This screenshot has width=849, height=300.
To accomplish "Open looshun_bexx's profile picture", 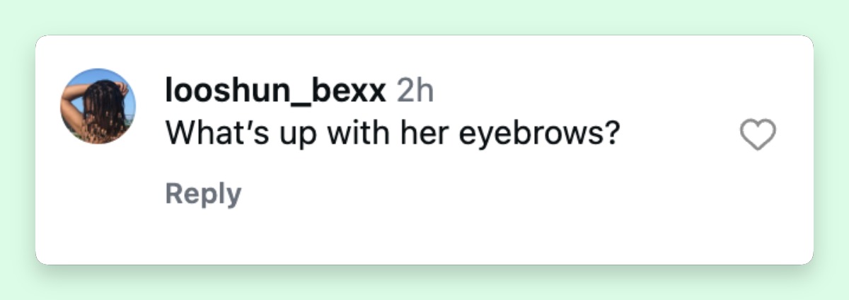I will (x=98, y=106).
